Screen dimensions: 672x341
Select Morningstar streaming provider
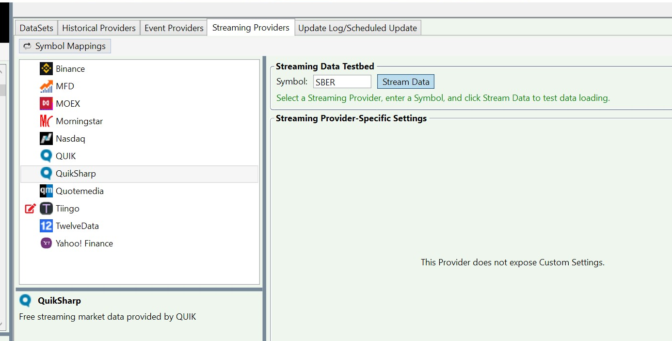[x=79, y=121]
